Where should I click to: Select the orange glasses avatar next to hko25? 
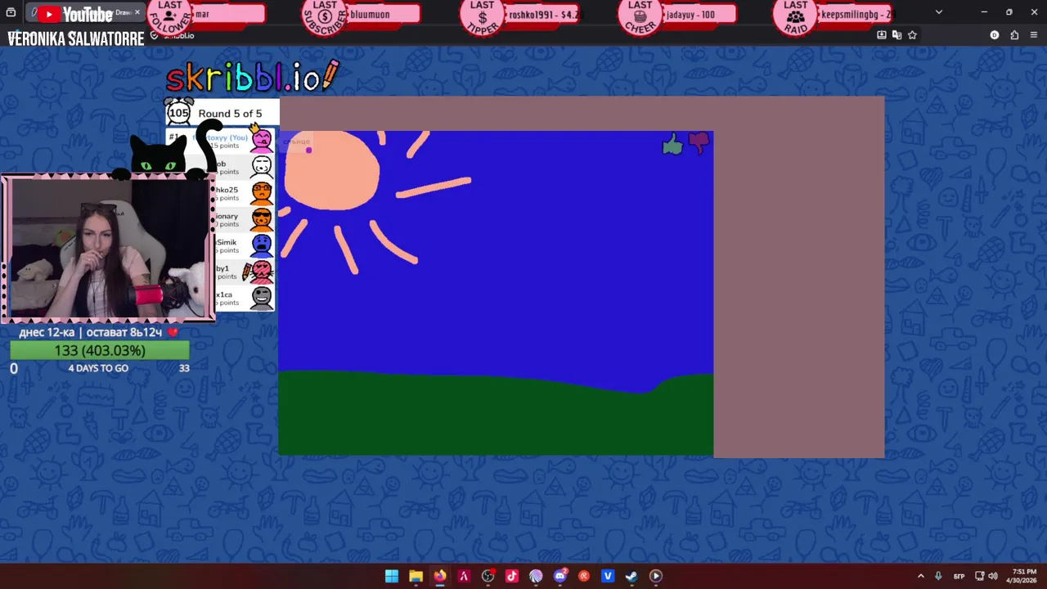click(262, 192)
